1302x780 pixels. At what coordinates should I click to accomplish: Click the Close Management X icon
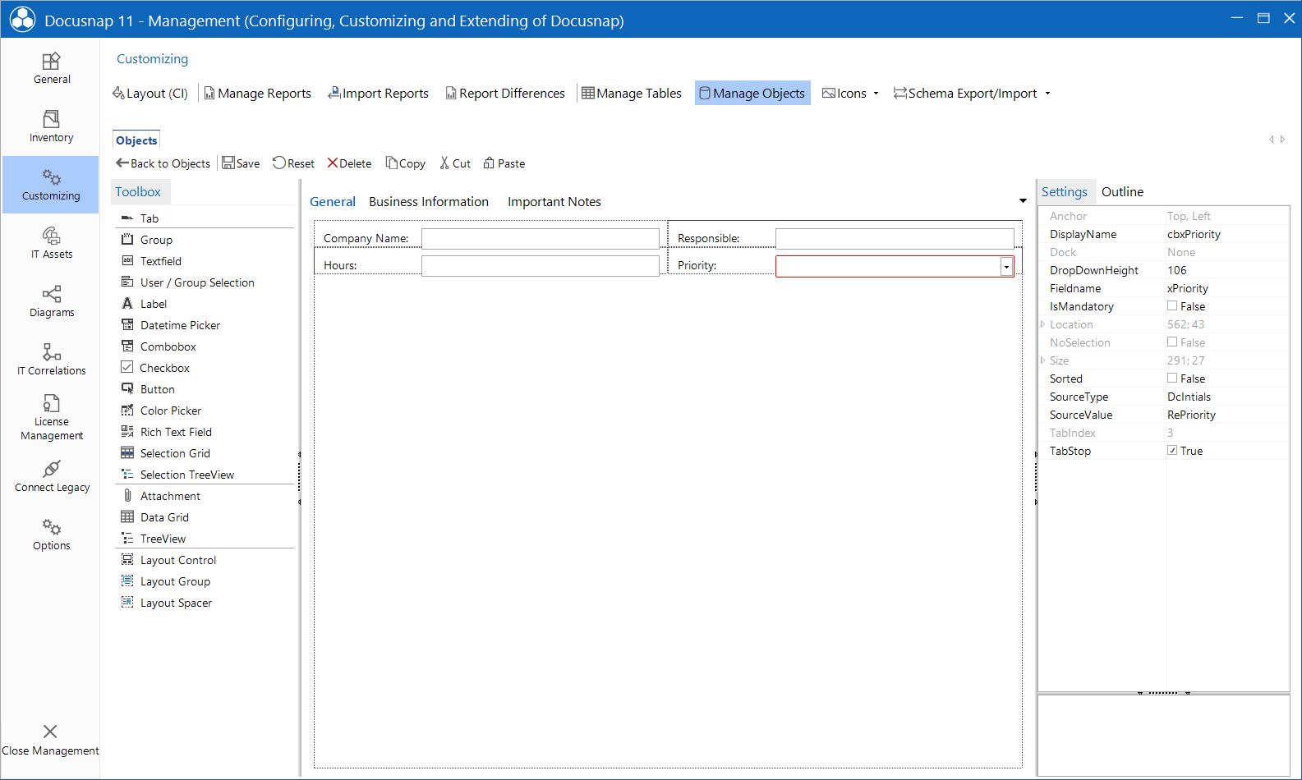pyautogui.click(x=50, y=732)
